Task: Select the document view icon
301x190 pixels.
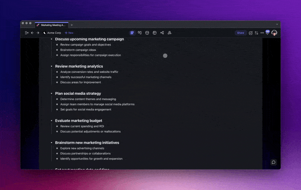Action: coord(132,33)
